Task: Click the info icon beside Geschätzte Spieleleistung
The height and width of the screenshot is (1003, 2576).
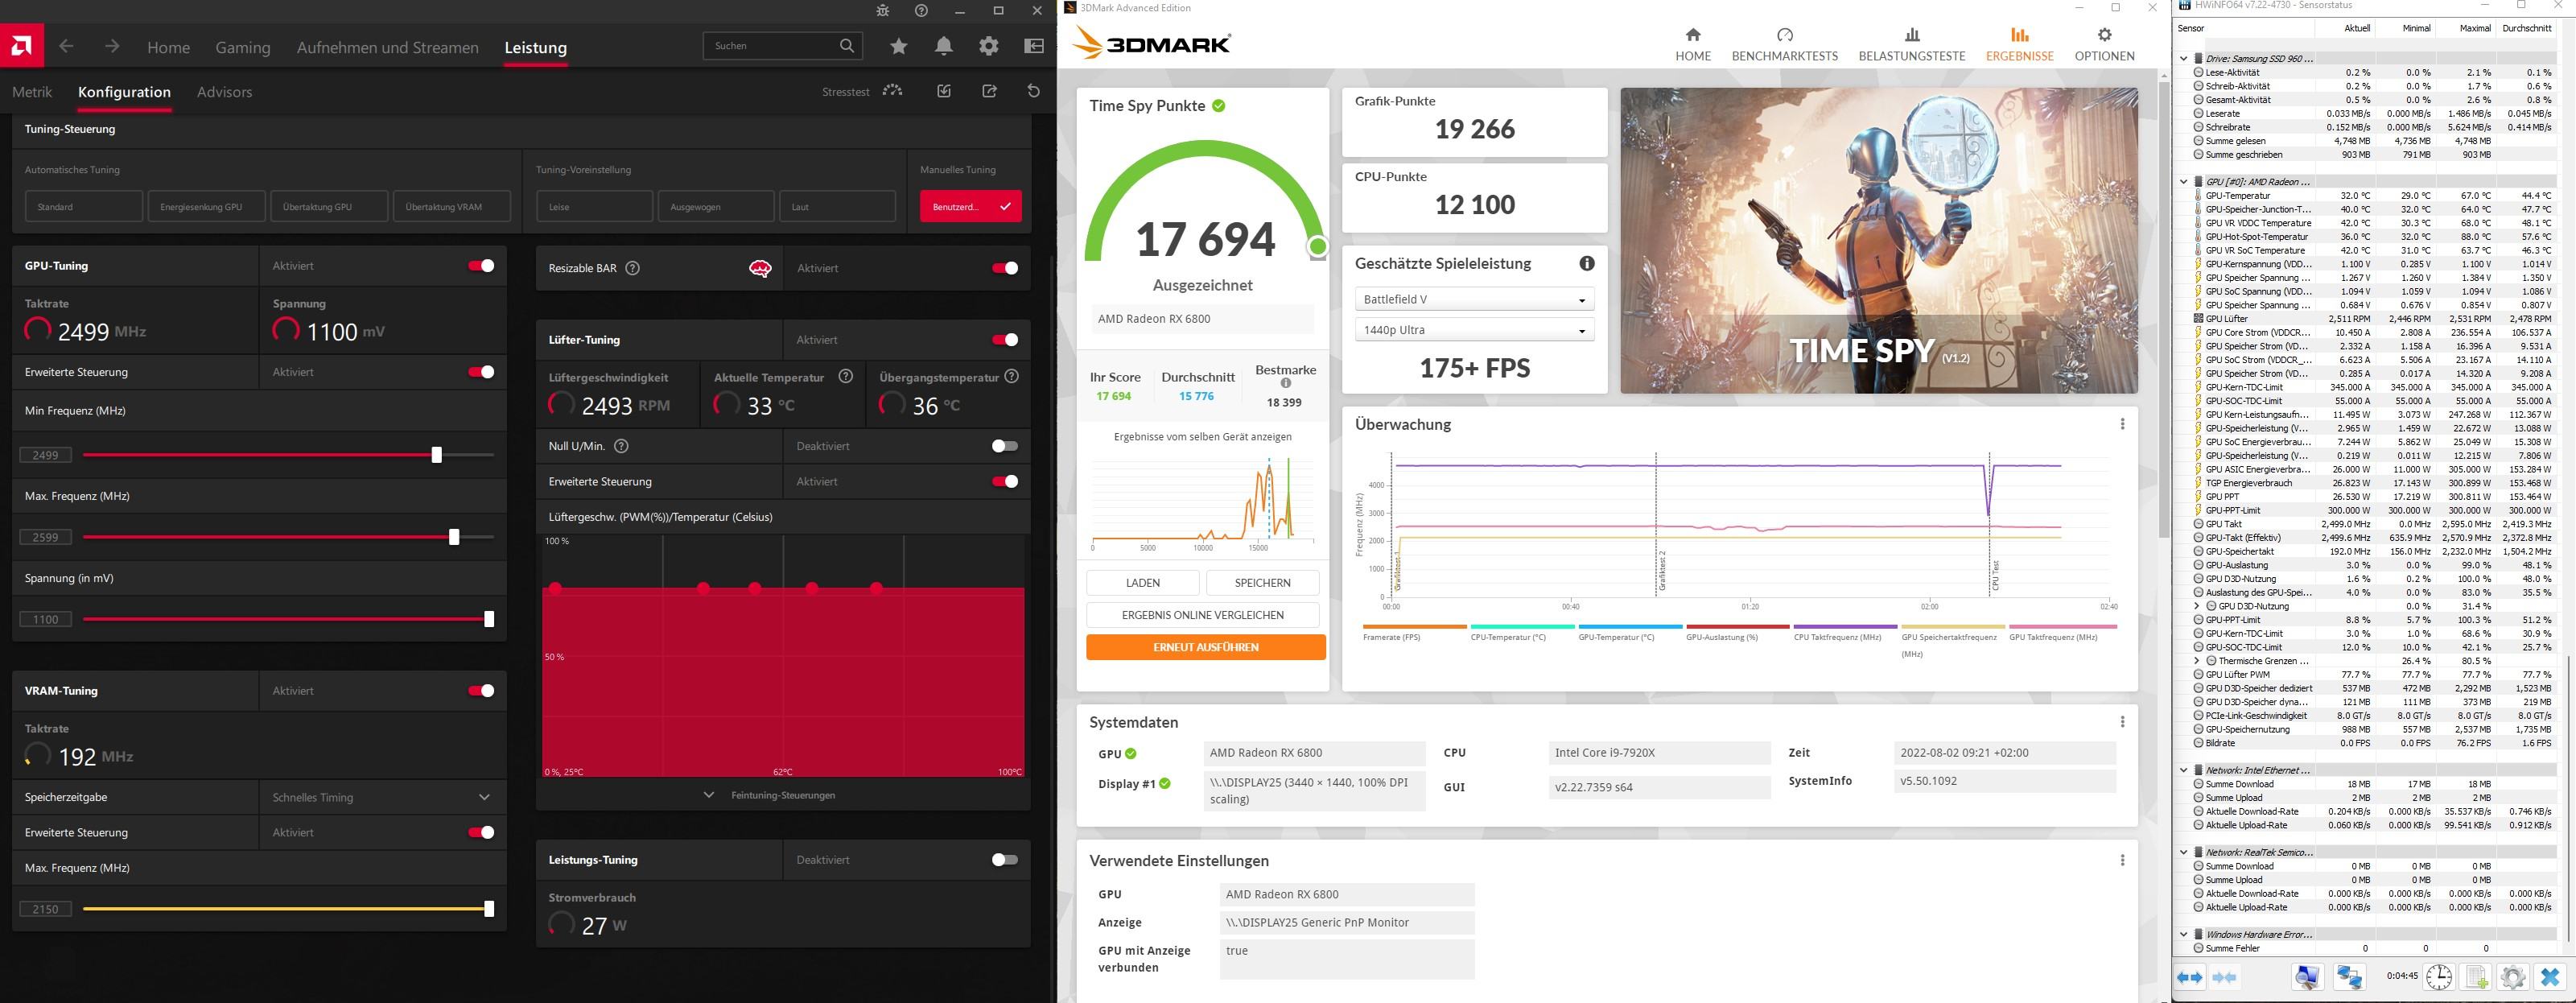Action: 1587,264
